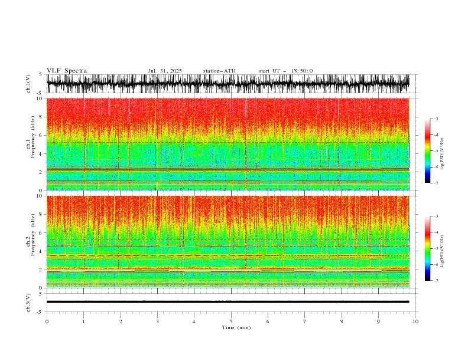Click the ch.1 voltage waveform trace panel
This screenshot has height=361, width=468.
(227, 84)
